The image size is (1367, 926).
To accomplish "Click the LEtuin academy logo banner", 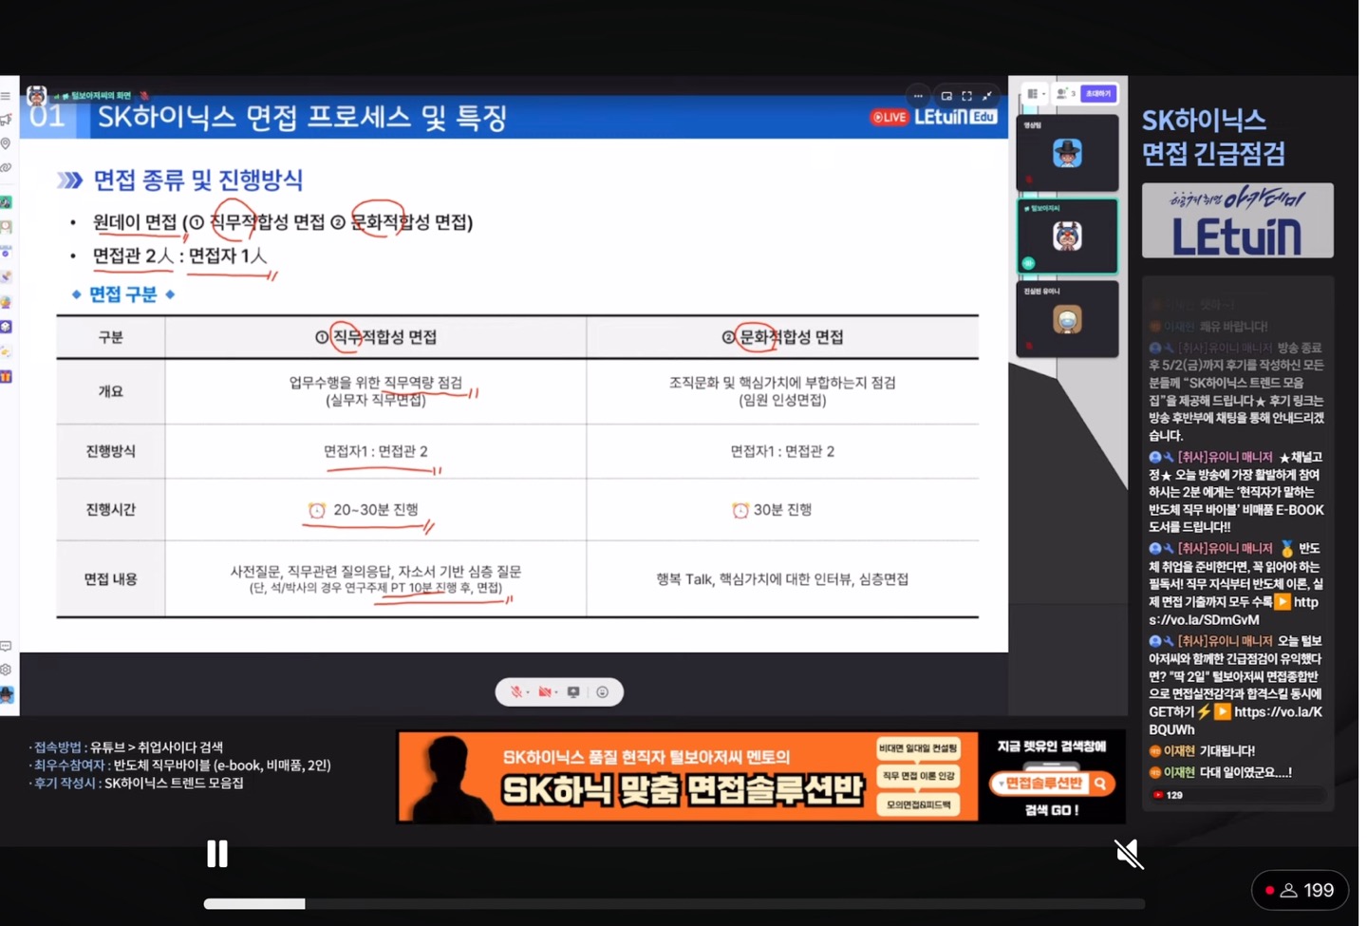I will 1237,220.
